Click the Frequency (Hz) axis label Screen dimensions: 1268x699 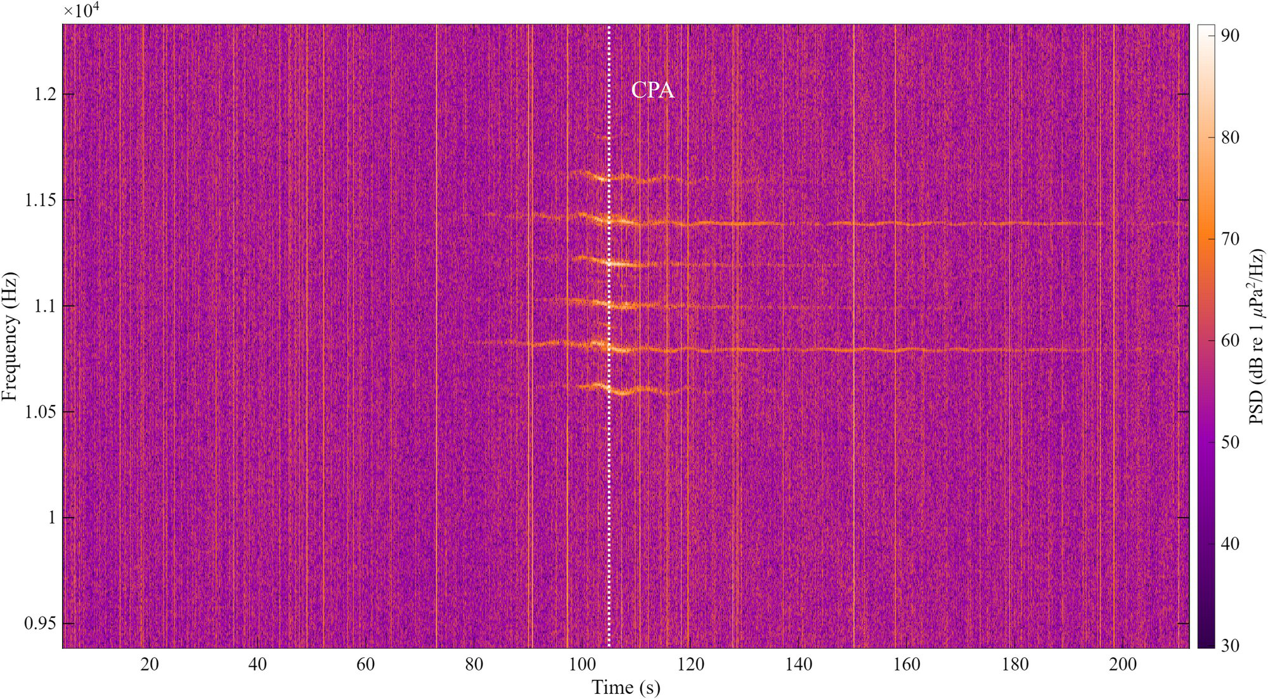tap(10, 337)
